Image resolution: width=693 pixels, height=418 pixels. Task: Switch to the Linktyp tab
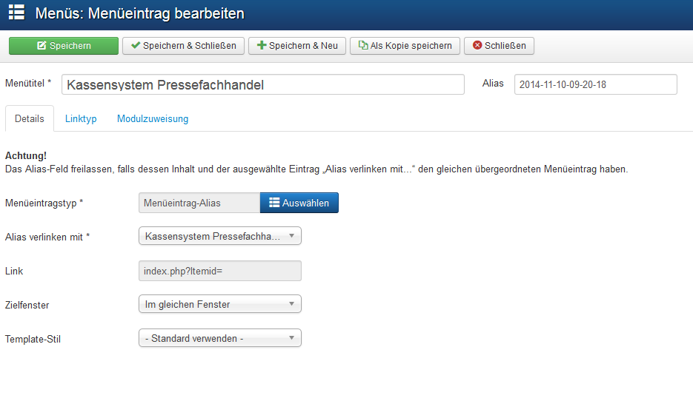[81, 118]
